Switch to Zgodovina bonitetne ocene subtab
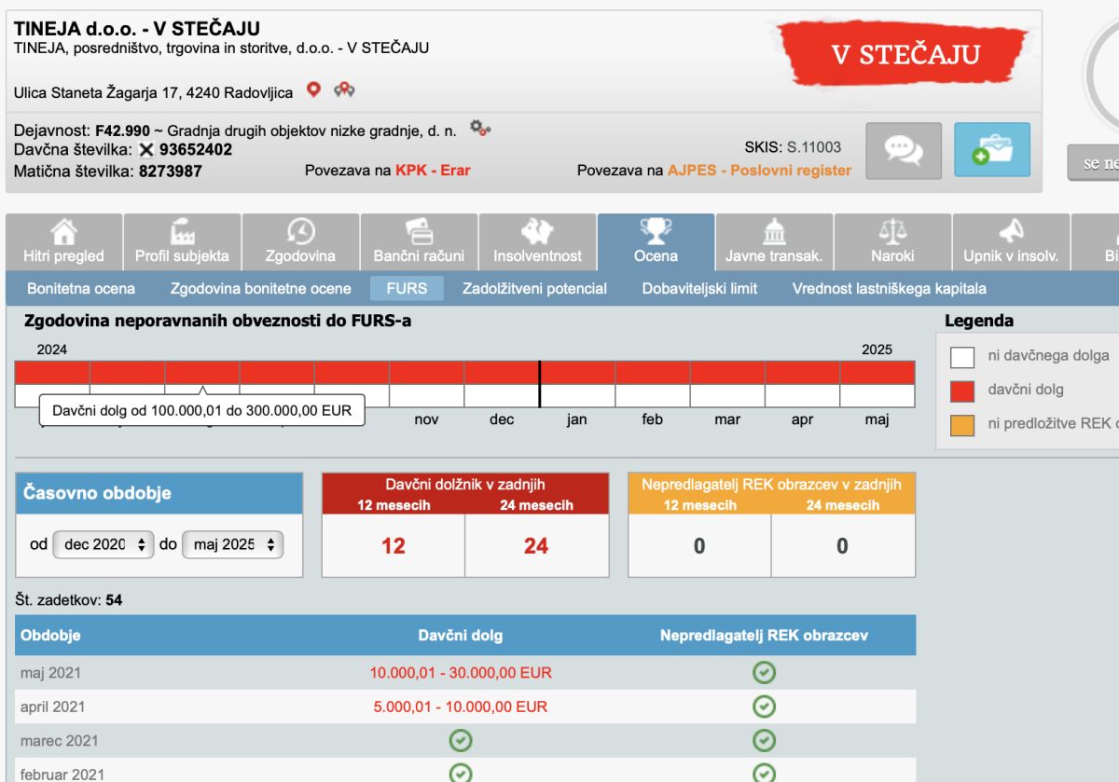The height and width of the screenshot is (782, 1119). pos(261,289)
